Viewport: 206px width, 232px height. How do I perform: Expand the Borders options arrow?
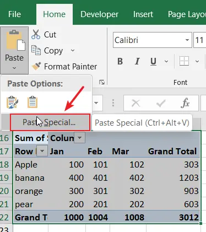[197, 61]
